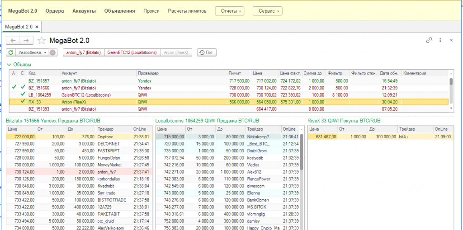Click the back navigation arrow

tap(13, 41)
